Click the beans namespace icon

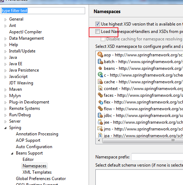pos(100,68)
